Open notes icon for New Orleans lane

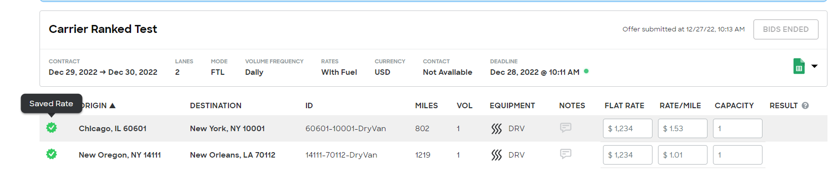[565, 154]
